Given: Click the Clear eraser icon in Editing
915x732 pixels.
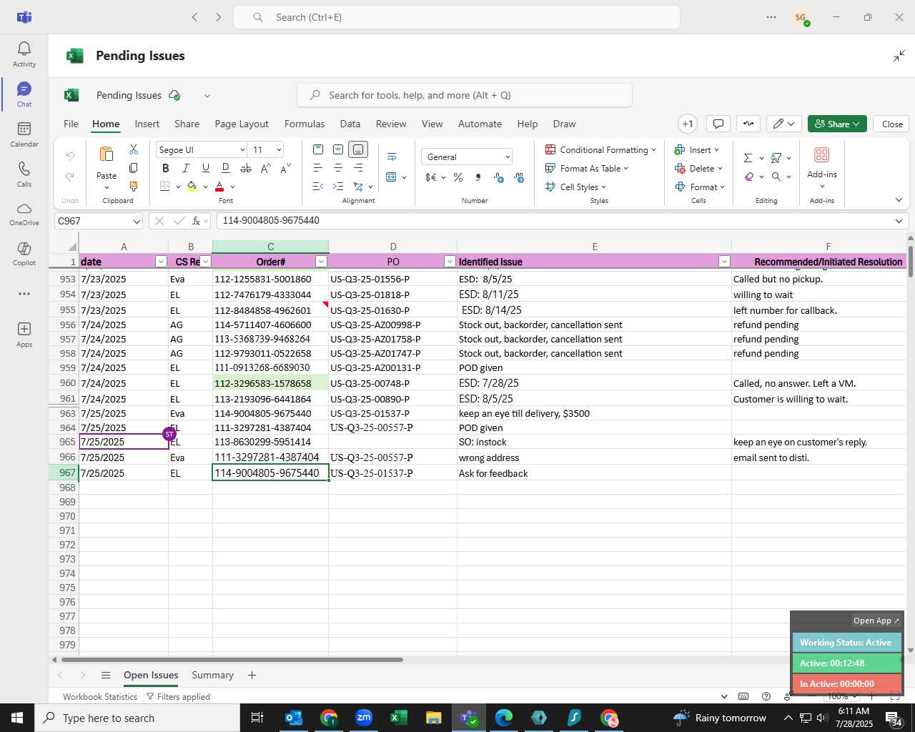Looking at the screenshot, I should [x=748, y=177].
